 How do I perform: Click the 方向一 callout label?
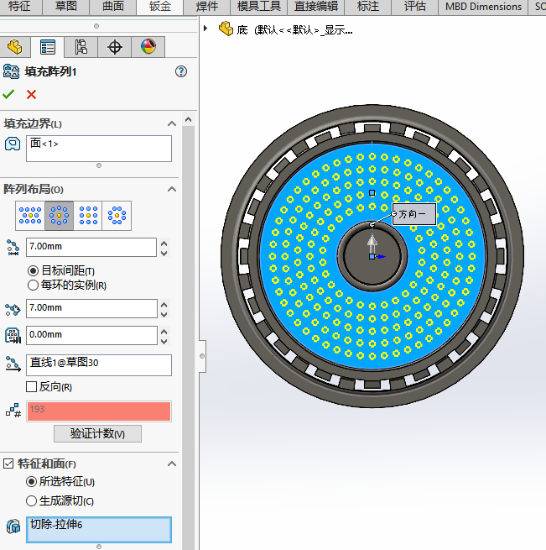pos(414,214)
